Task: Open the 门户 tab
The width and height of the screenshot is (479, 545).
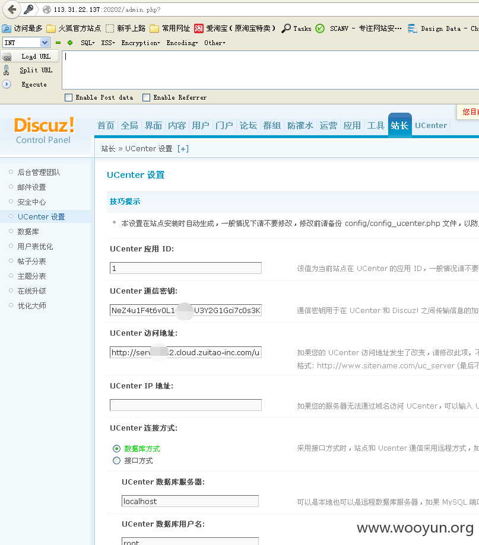Action: (x=224, y=126)
